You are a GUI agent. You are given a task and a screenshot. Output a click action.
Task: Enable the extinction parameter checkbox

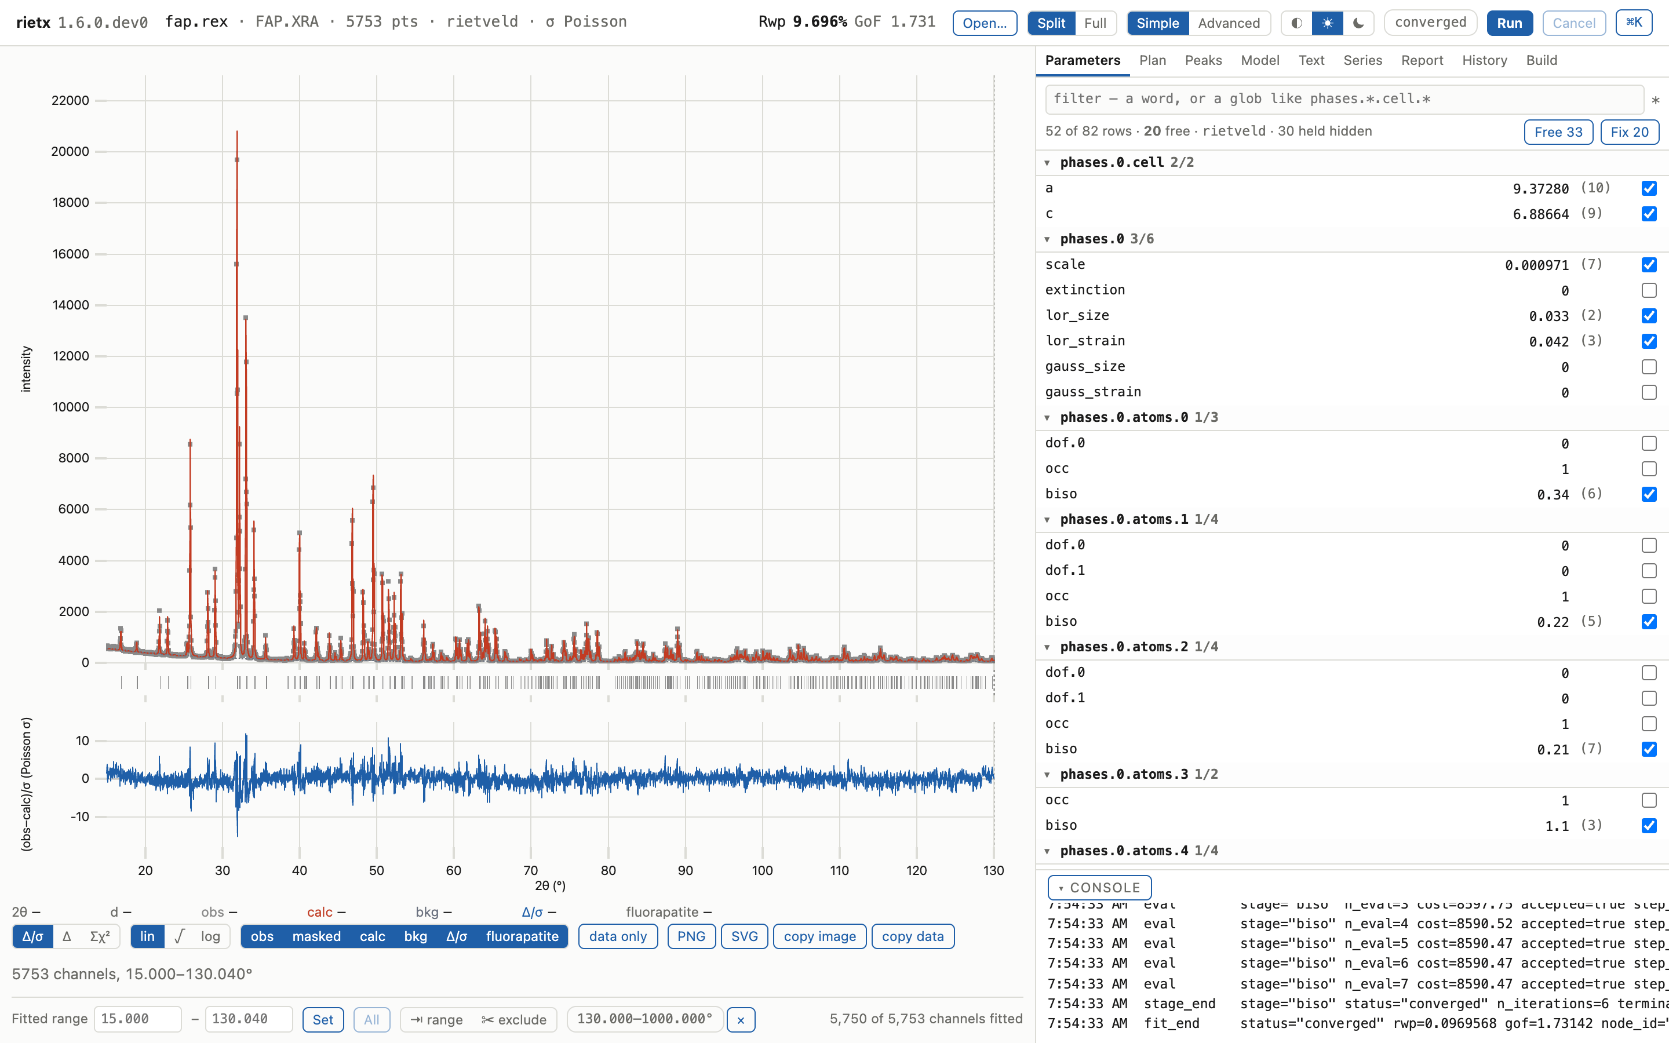click(x=1649, y=290)
